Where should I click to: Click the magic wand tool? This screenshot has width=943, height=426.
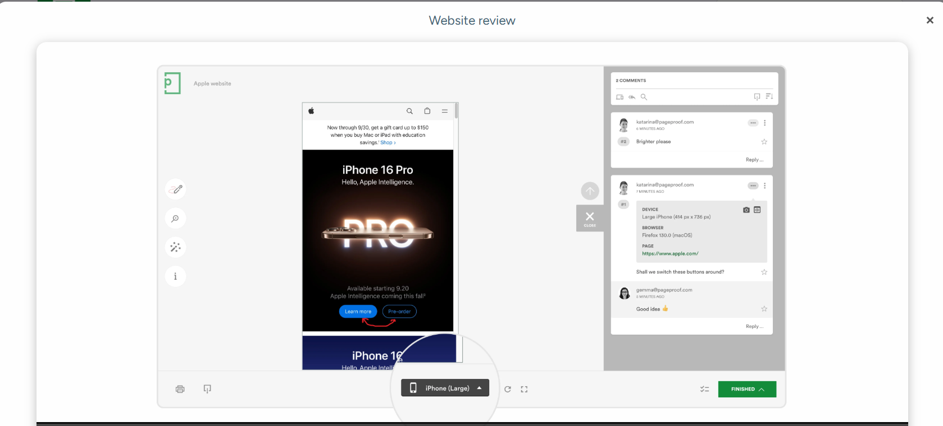(175, 247)
